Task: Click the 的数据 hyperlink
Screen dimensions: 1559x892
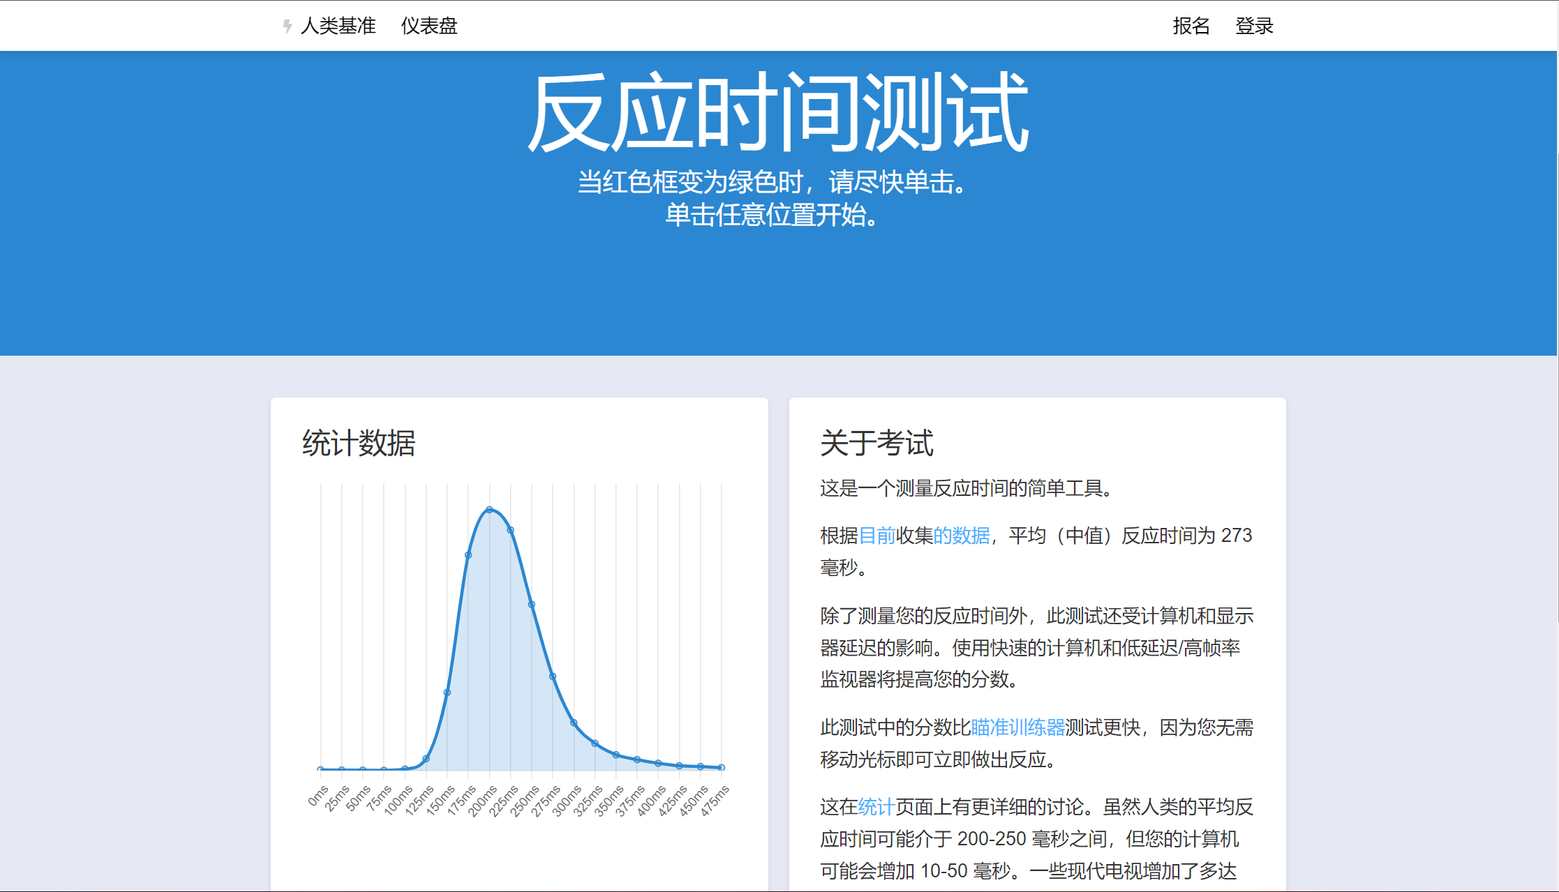Action: pos(963,536)
